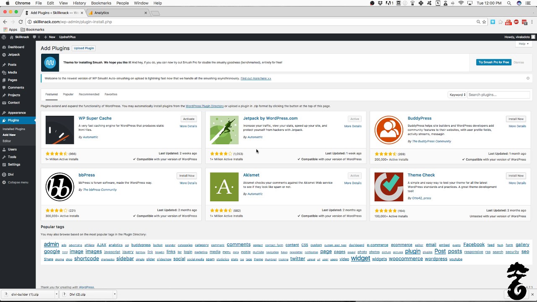The height and width of the screenshot is (302, 537).
Task: Click the BuddyPress plugin icon
Action: [x=388, y=130]
